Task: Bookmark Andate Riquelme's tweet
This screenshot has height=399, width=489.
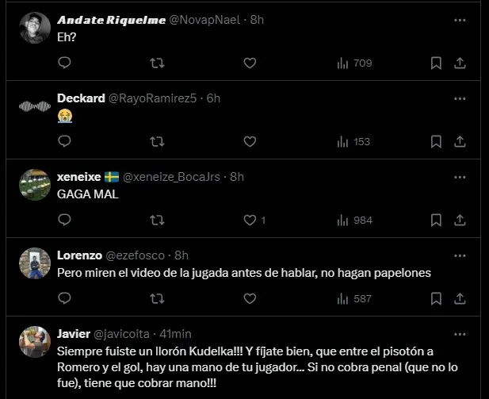Action: click(x=436, y=63)
